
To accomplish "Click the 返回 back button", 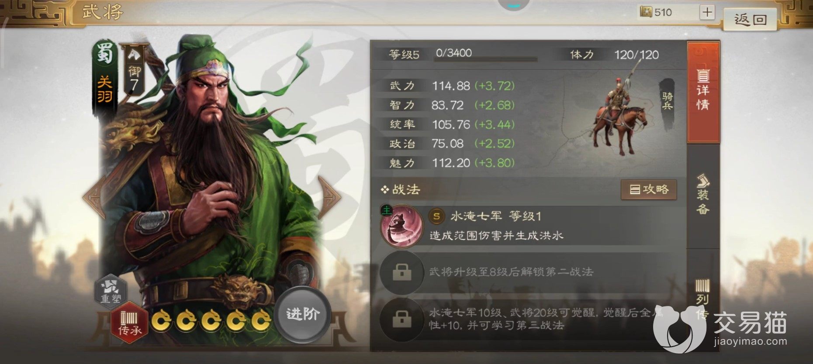I will pos(750,20).
